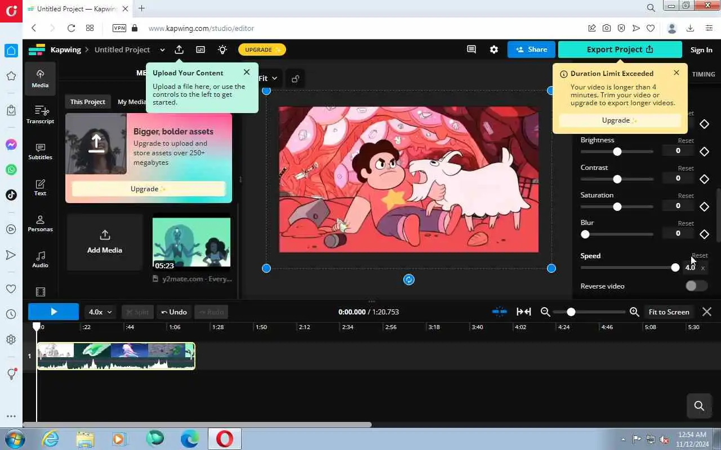This screenshot has height=450, width=721.
Task: Click the Blur slider handle
Action: [x=585, y=234]
